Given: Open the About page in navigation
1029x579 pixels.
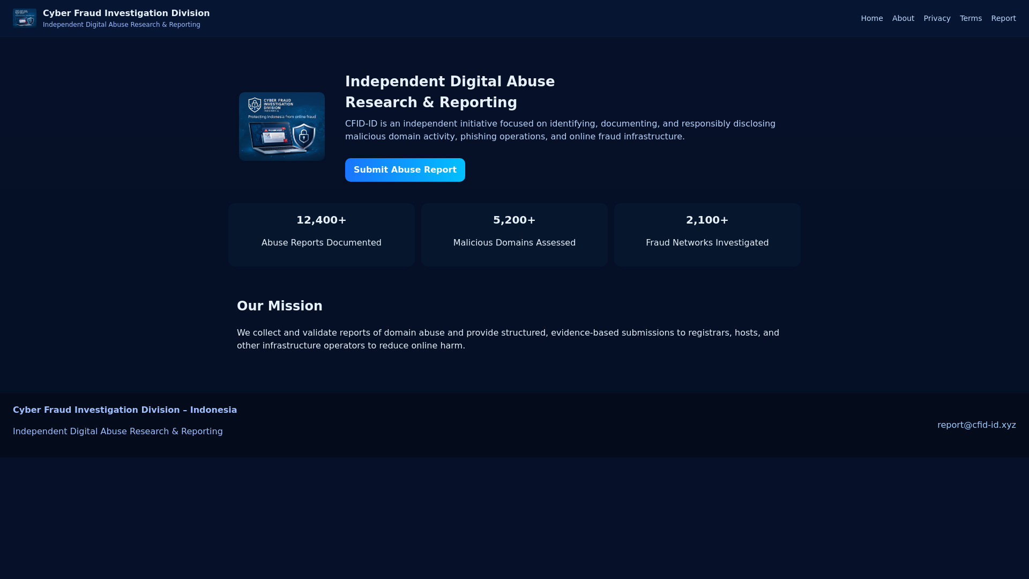Looking at the screenshot, I should click(903, 18).
